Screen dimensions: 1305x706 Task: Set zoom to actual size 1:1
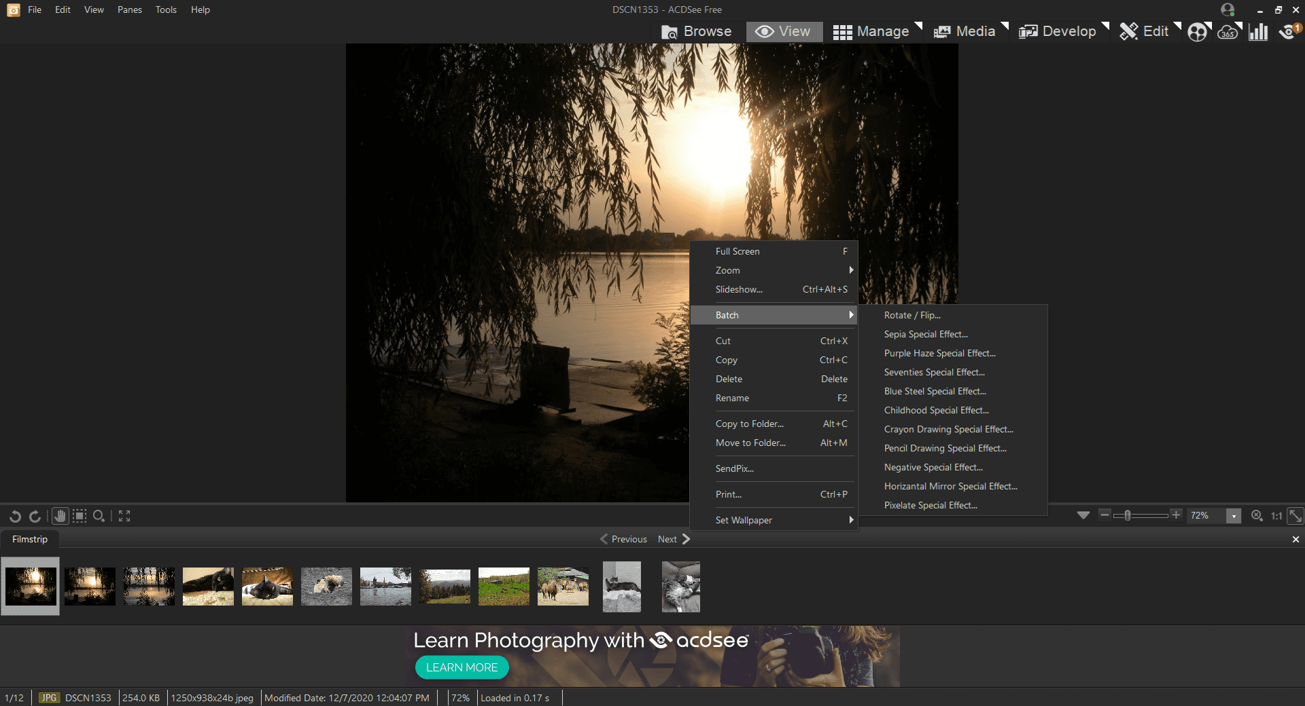1276,516
